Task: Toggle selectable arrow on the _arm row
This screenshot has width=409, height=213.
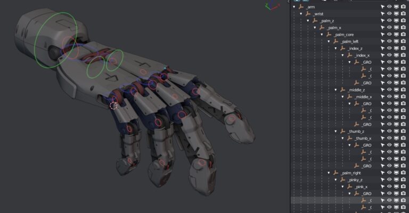Action: pos(383,7)
